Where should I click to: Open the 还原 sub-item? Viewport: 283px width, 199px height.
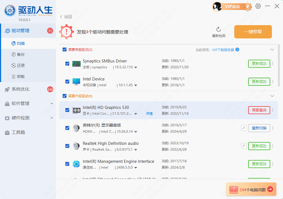[x=28, y=66]
